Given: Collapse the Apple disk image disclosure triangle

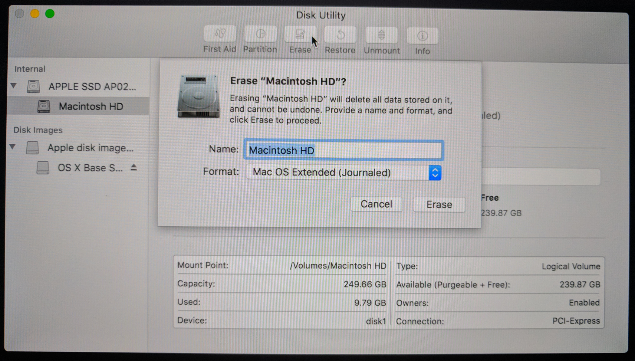Looking at the screenshot, I should coord(13,147).
